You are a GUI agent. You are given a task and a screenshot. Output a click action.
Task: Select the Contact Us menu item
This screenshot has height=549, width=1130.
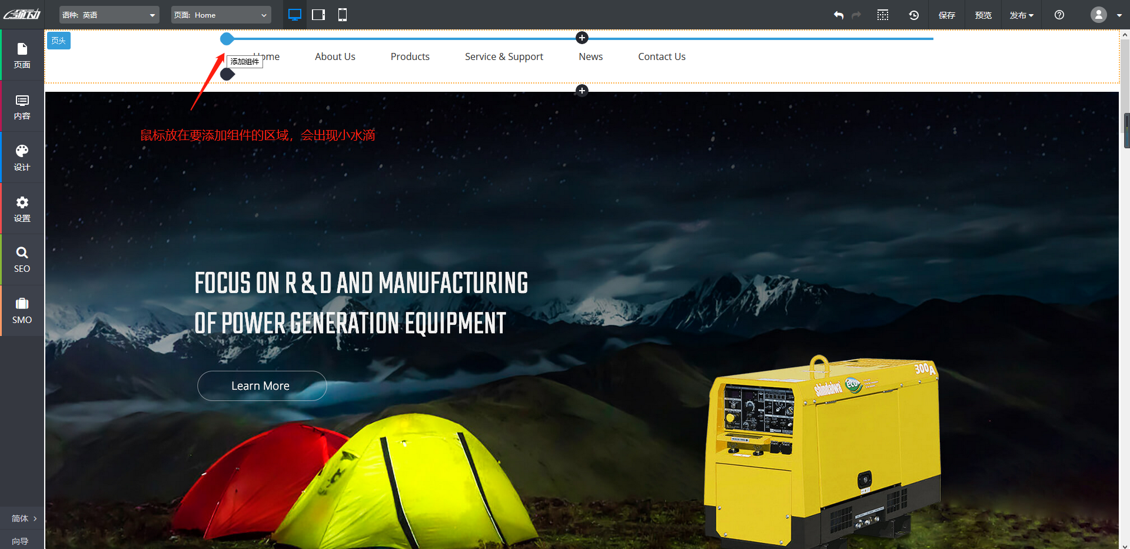pyautogui.click(x=662, y=56)
